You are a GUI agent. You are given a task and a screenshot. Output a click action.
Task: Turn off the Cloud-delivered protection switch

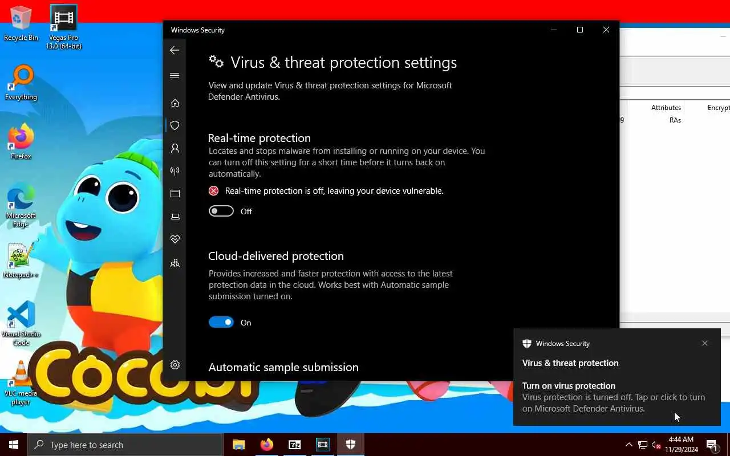pos(221,323)
